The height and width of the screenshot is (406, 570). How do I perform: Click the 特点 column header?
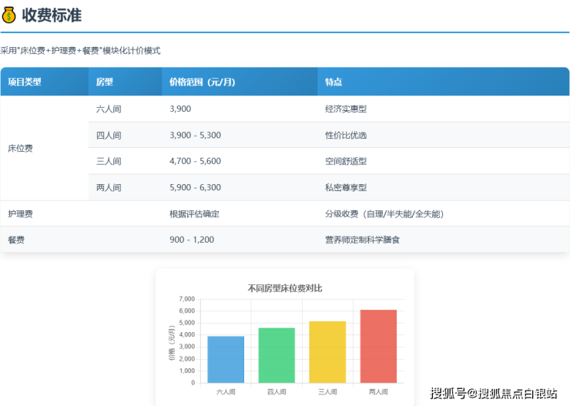pos(334,82)
